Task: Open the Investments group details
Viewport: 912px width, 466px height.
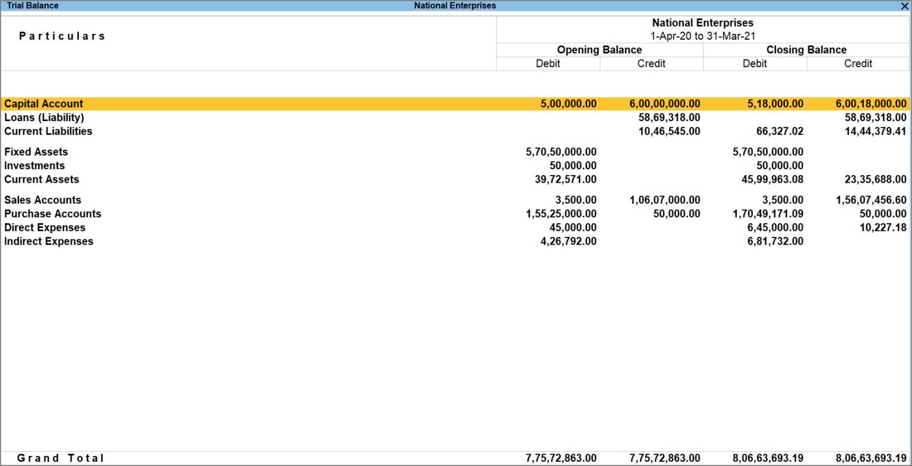Action: click(x=34, y=165)
